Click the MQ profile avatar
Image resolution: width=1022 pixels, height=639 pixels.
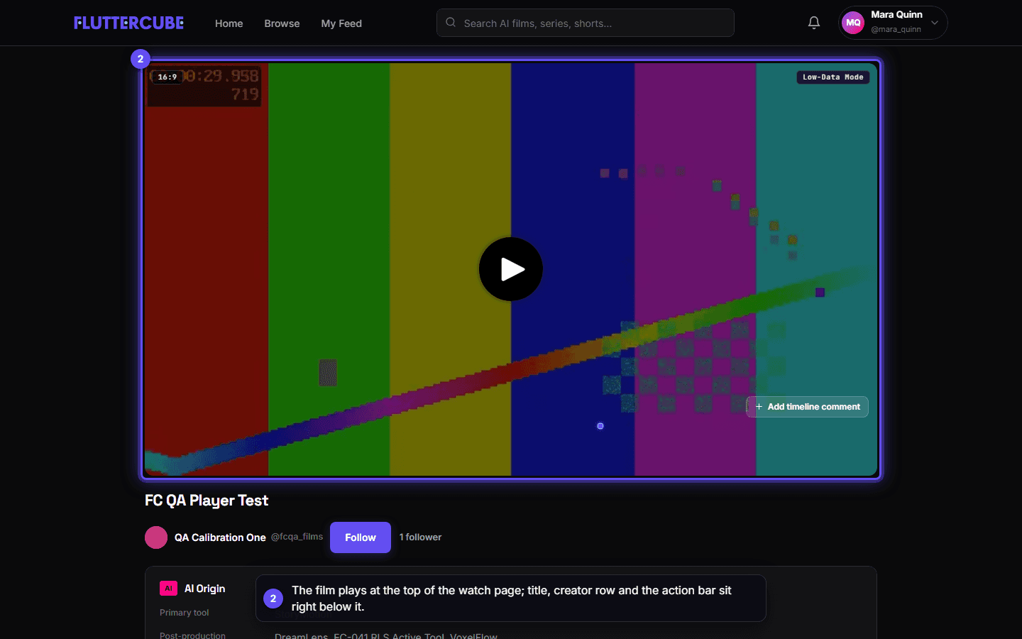pyautogui.click(x=853, y=23)
